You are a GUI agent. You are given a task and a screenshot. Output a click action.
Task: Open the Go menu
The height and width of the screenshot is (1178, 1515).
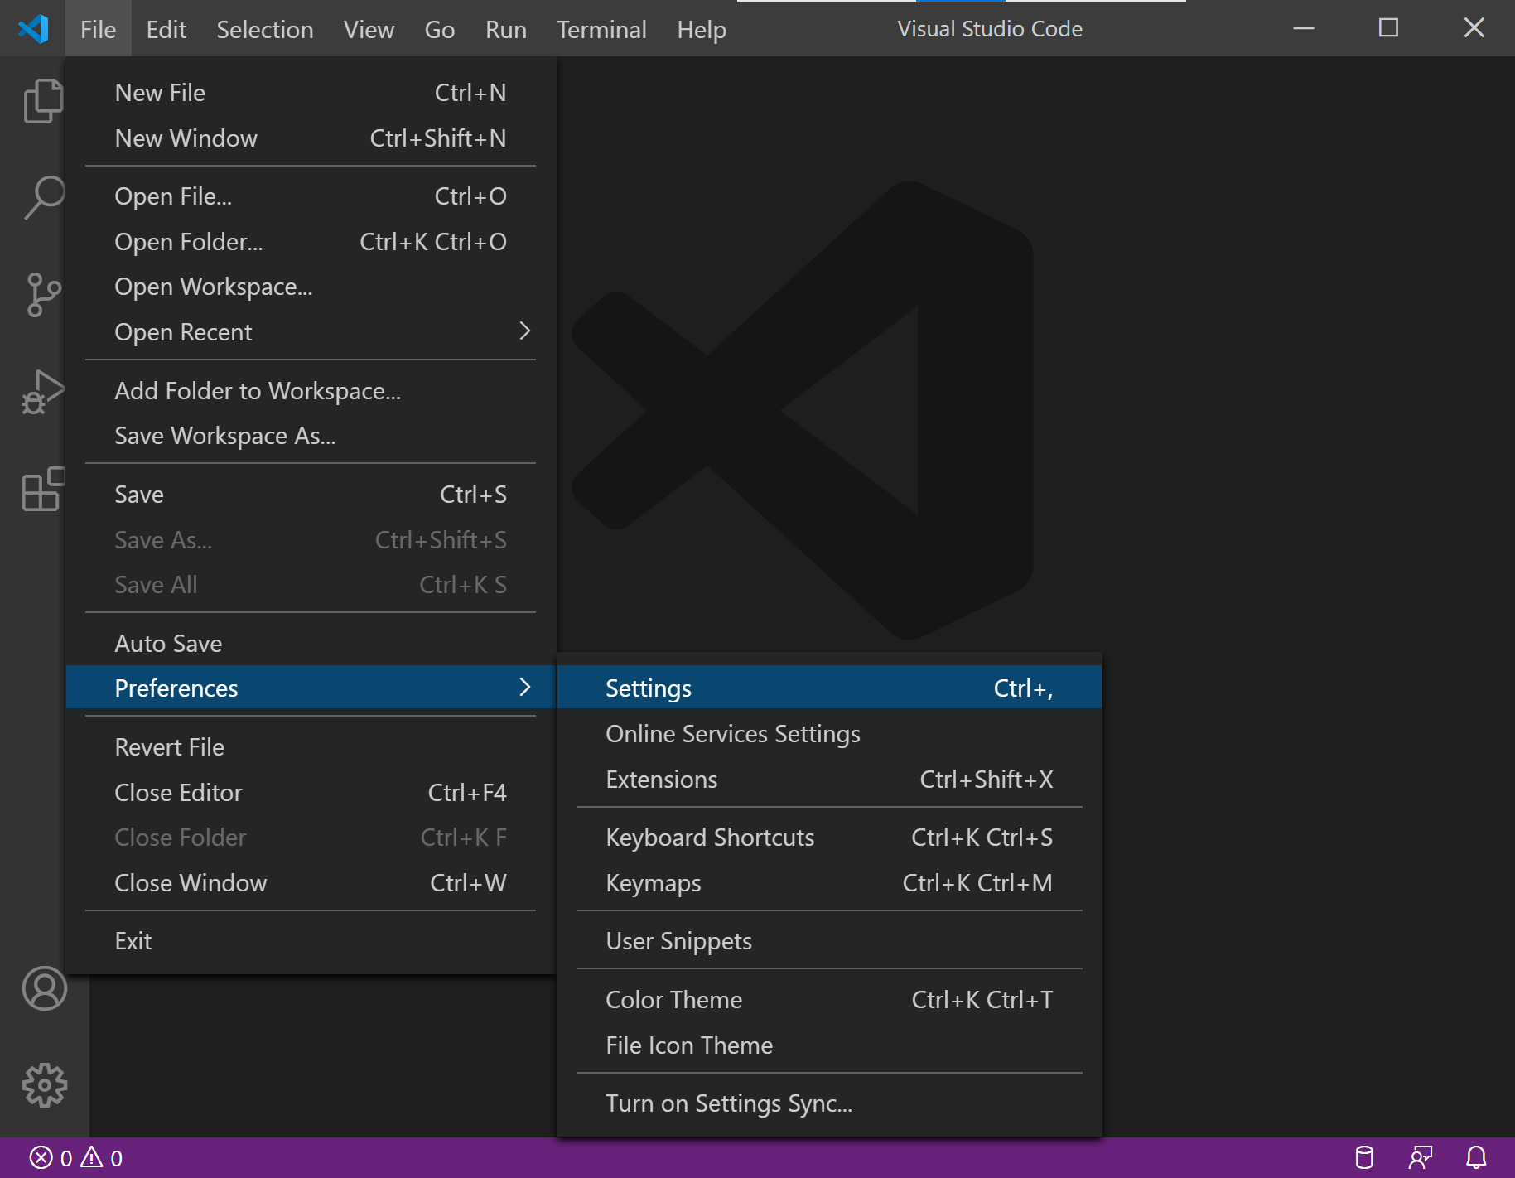coord(439,29)
